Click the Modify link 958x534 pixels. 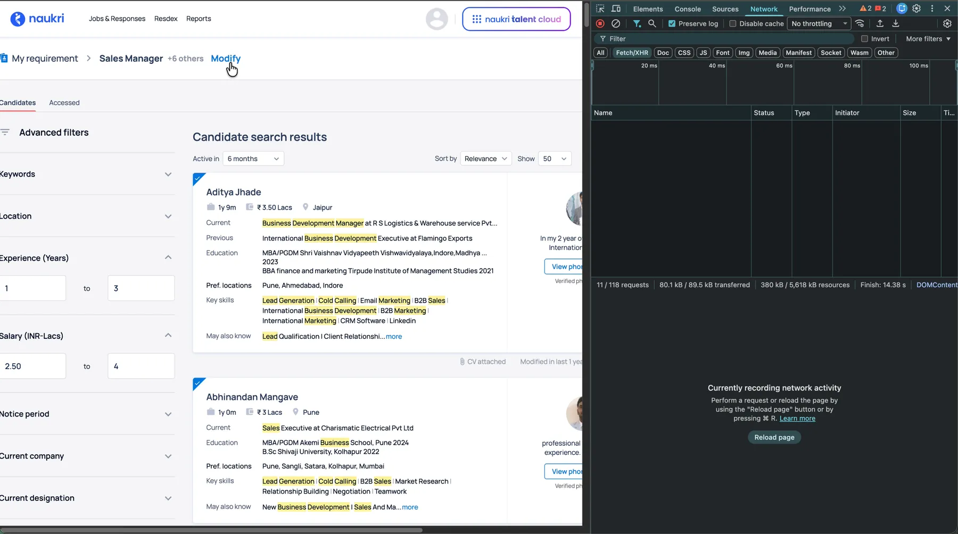click(226, 59)
